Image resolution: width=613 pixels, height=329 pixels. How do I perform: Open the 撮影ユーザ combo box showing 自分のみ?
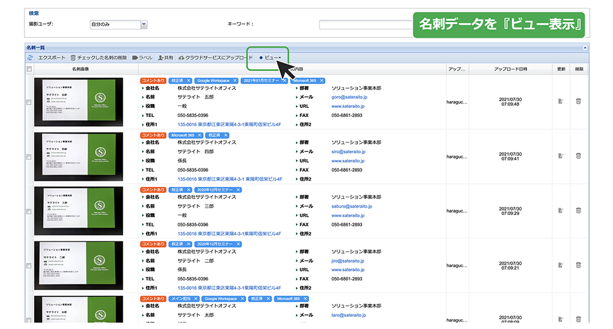[118, 25]
